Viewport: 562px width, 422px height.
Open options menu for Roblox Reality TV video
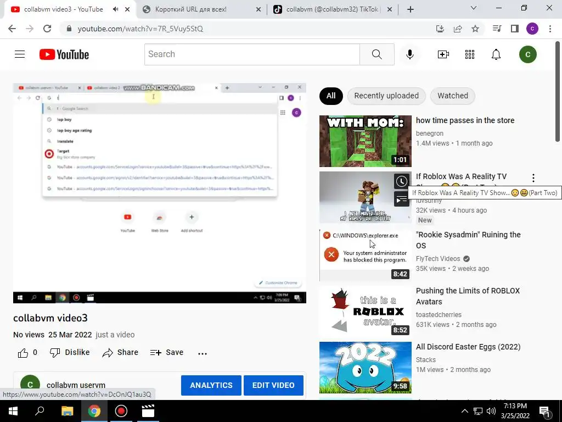(x=533, y=177)
